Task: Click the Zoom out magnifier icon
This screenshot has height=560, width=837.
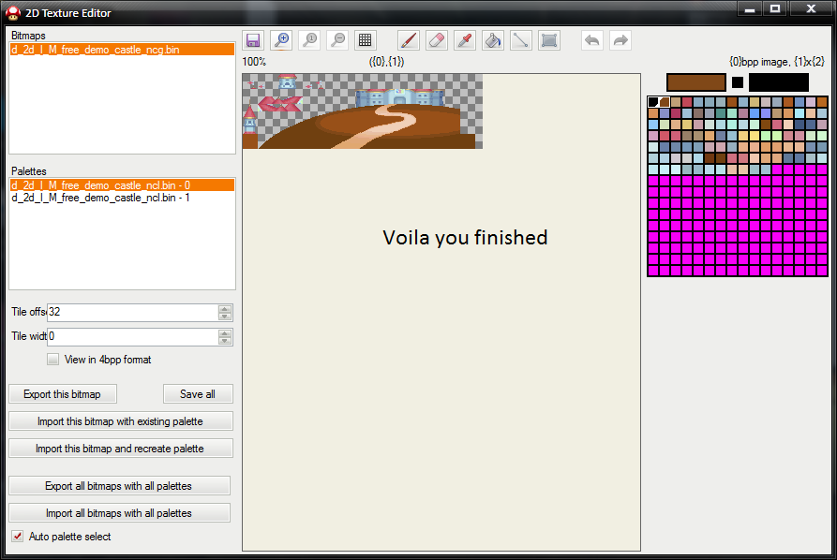Action: click(337, 40)
